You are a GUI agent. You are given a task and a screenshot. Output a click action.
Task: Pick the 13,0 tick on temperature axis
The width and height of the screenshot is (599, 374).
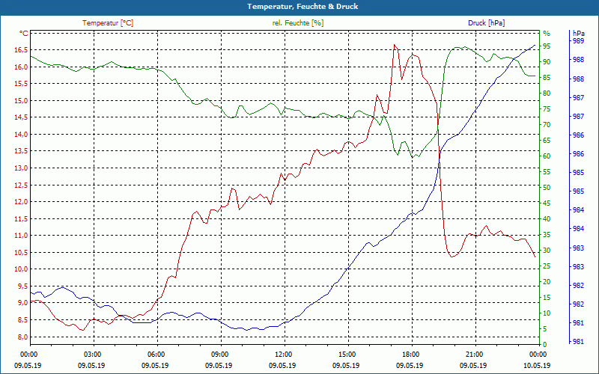click(x=21, y=168)
